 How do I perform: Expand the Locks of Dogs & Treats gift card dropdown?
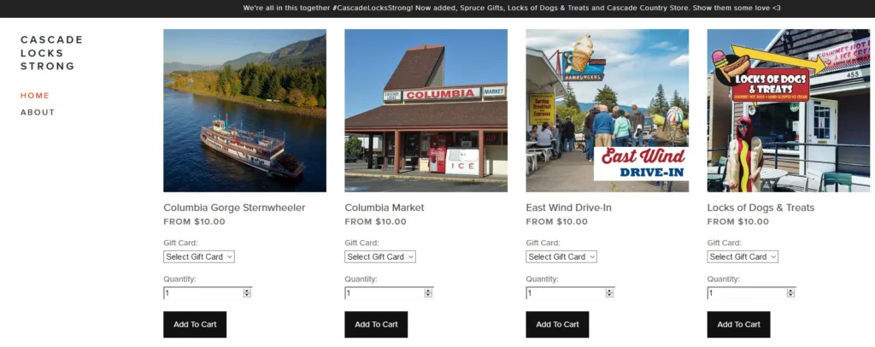click(x=743, y=256)
